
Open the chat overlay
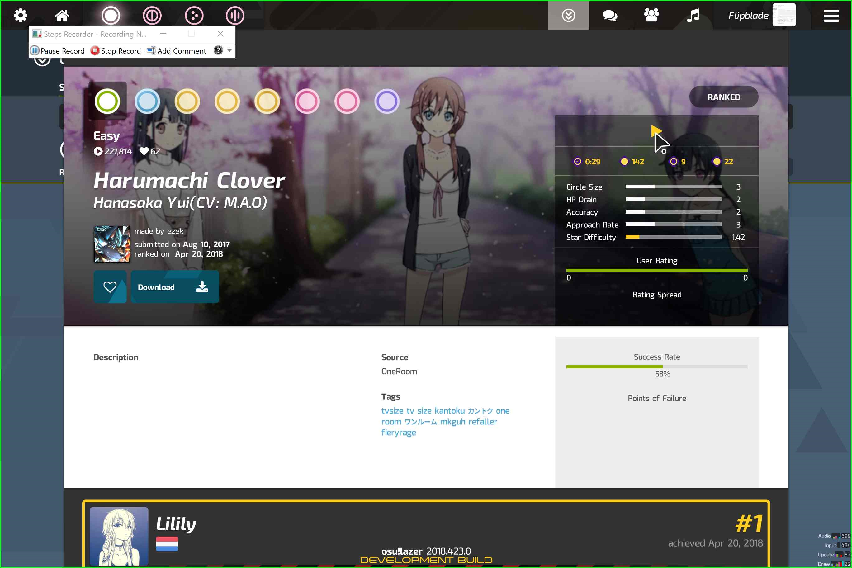pyautogui.click(x=610, y=15)
